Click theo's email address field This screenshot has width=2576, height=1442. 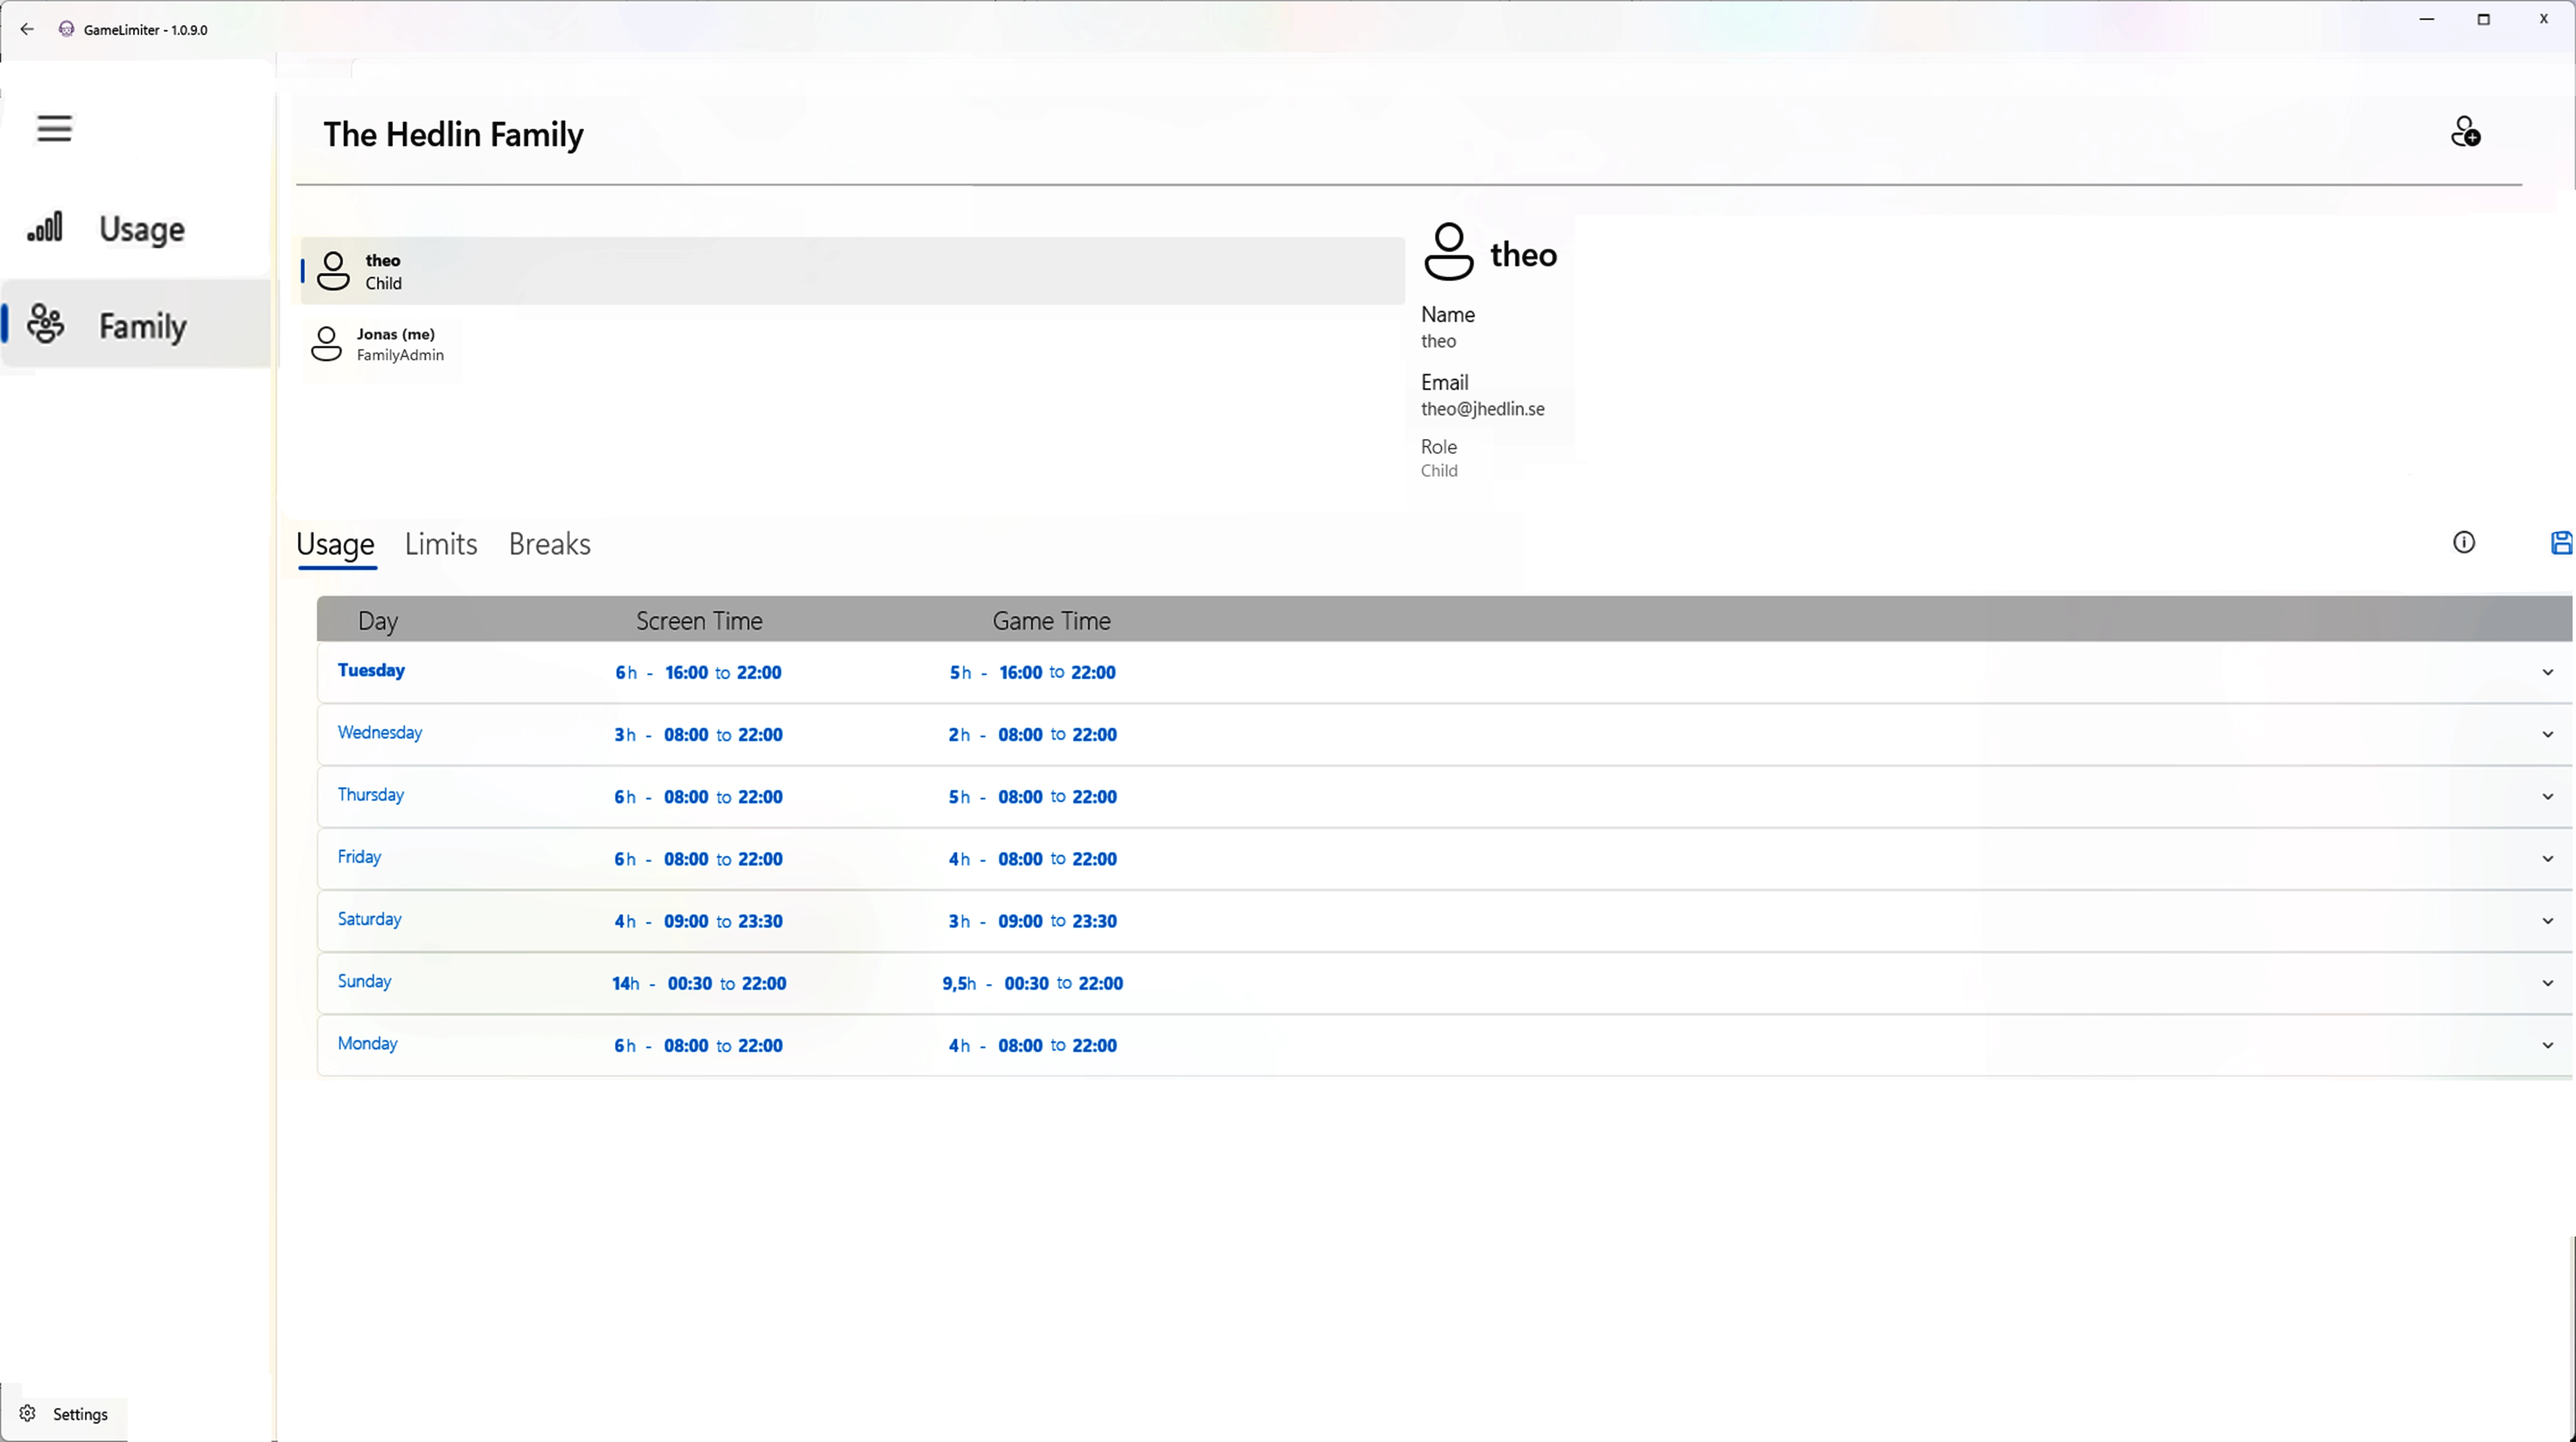[1482, 408]
